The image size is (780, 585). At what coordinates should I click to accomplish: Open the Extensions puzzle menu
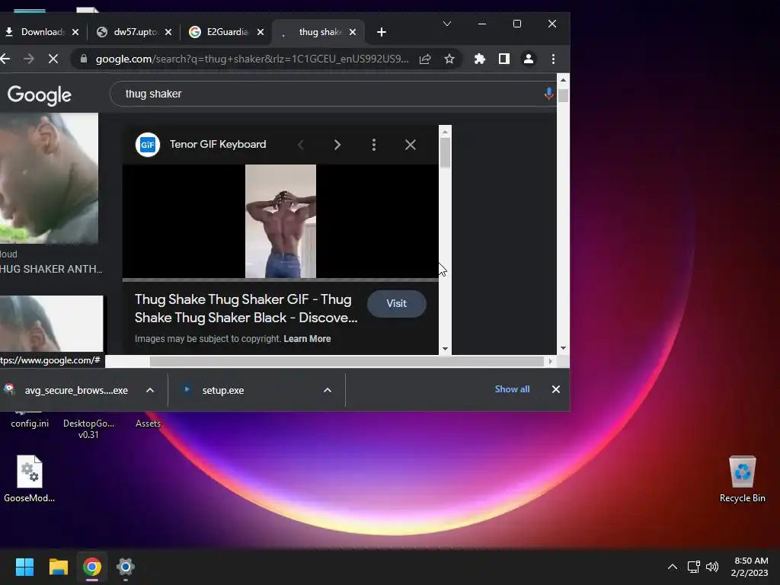tap(480, 59)
